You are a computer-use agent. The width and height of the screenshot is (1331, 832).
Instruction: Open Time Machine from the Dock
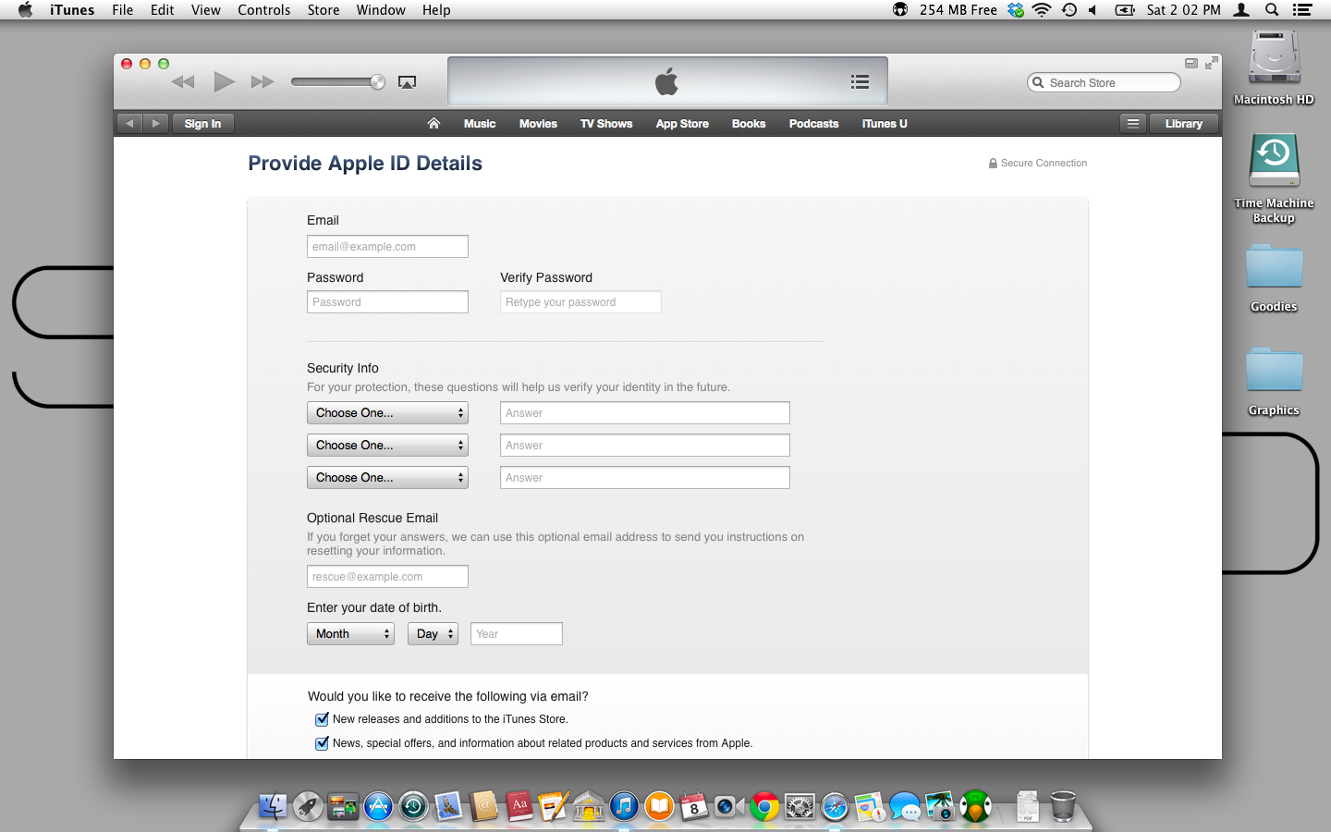click(x=413, y=807)
